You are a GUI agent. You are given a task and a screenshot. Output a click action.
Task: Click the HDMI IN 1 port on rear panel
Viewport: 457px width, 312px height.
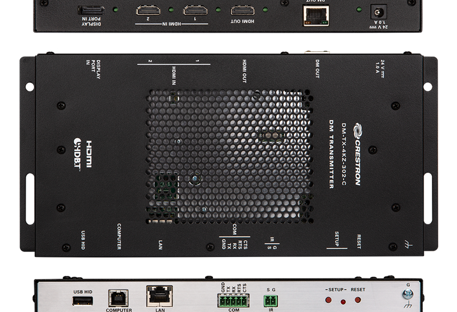195,10
